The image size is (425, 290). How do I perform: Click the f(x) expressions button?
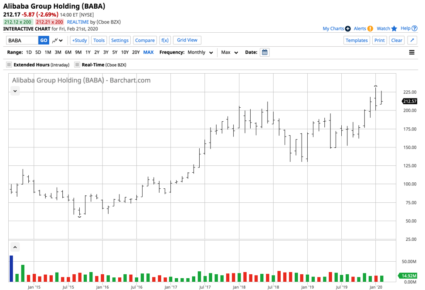coord(165,40)
